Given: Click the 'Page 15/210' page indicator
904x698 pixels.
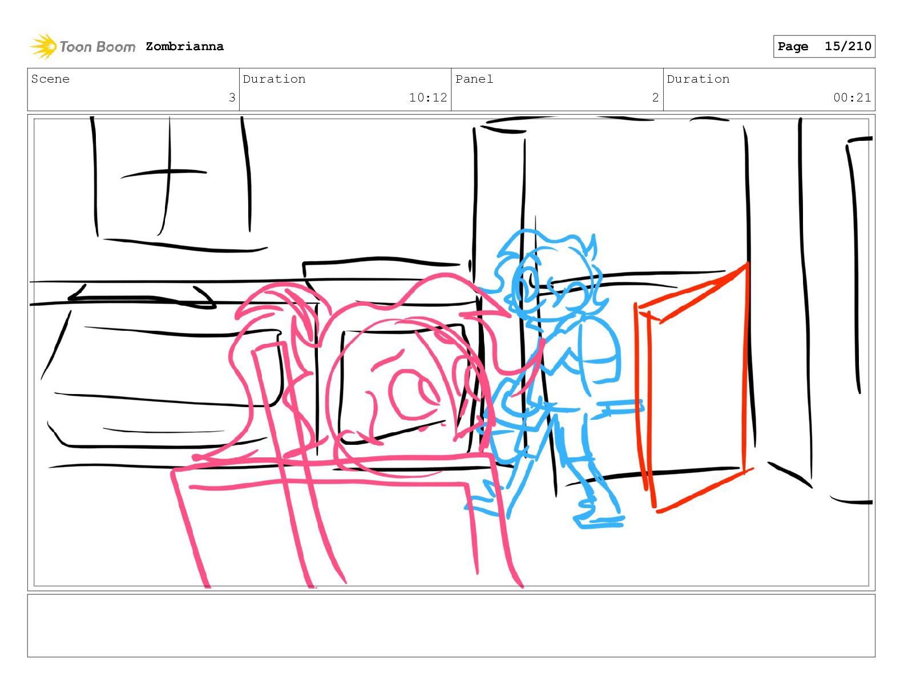Looking at the screenshot, I should tap(824, 46).
